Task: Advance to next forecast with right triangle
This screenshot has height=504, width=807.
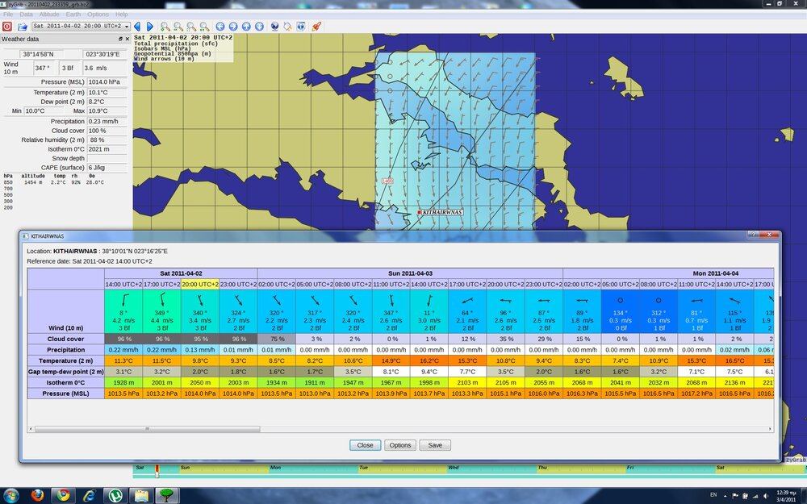Action: (149, 27)
